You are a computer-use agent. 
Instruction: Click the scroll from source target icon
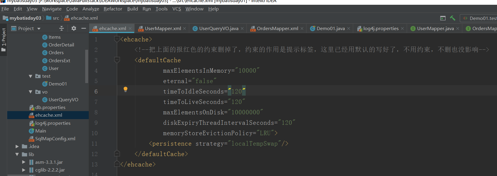click(x=62, y=28)
